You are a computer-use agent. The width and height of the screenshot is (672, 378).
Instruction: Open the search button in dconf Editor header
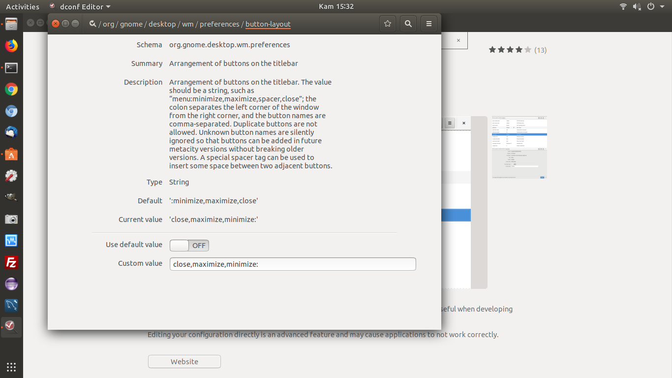[408, 24]
